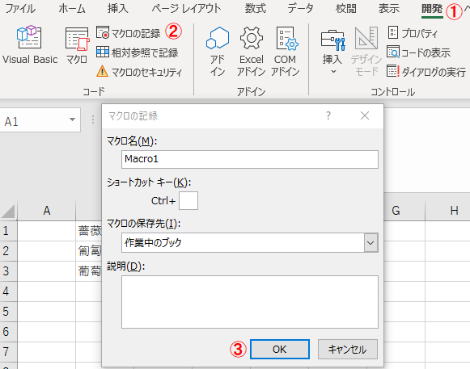Screen dimensions: 470x369
Task: Select row 1 header
Action: pyautogui.click(x=8, y=231)
